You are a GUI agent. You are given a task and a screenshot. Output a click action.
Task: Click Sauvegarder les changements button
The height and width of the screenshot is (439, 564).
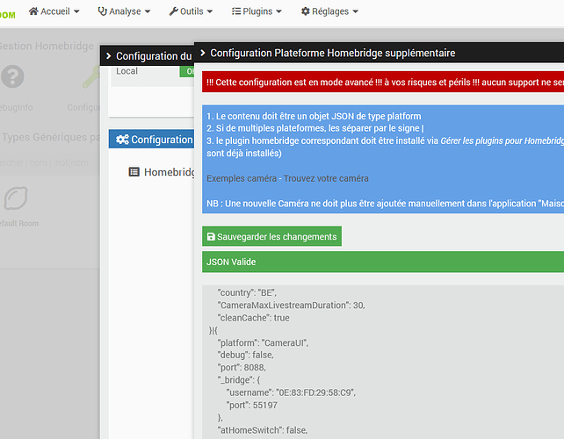[x=272, y=236]
